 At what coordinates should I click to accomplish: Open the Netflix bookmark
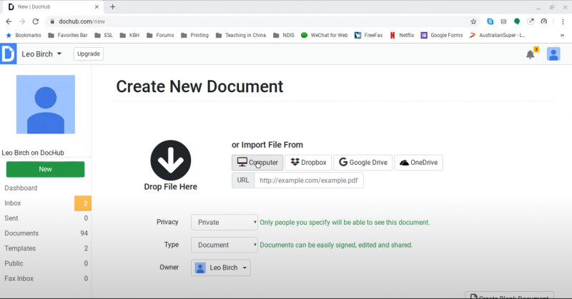(402, 34)
